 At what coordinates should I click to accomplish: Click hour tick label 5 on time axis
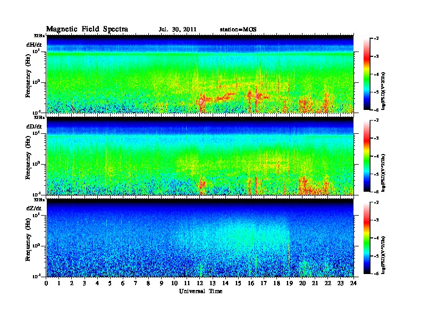coord(110,284)
